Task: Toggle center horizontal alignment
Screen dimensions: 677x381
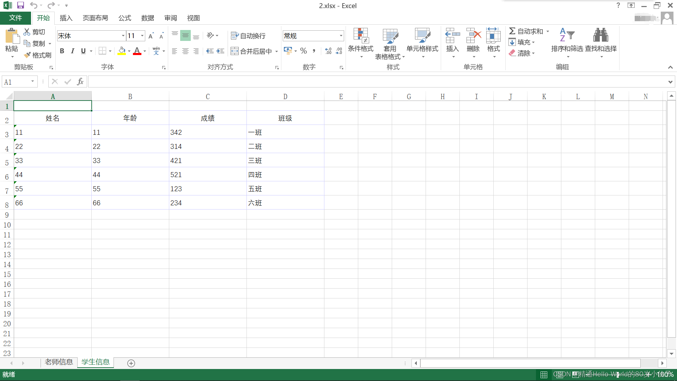Action: pyautogui.click(x=185, y=51)
